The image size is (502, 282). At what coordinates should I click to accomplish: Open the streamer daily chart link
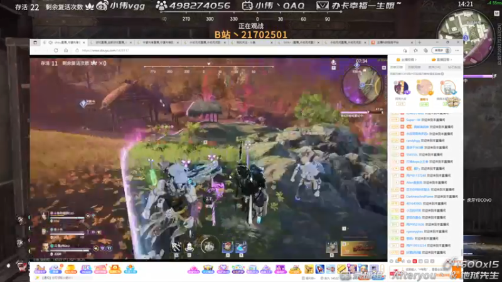point(442,60)
